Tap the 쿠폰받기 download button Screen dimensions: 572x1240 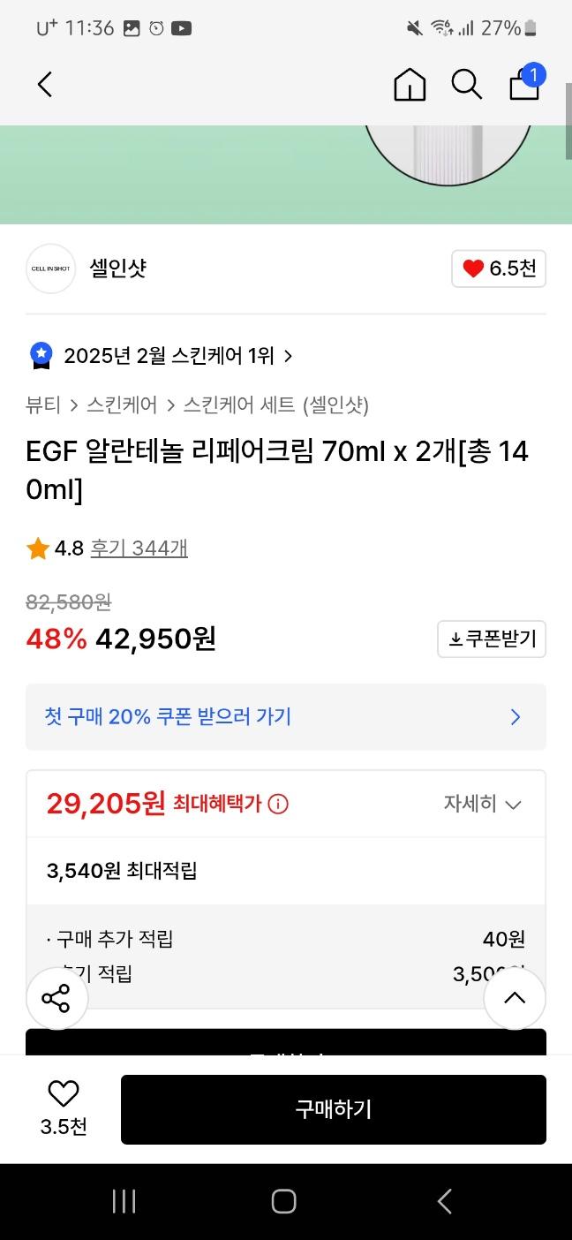pyautogui.click(x=492, y=639)
